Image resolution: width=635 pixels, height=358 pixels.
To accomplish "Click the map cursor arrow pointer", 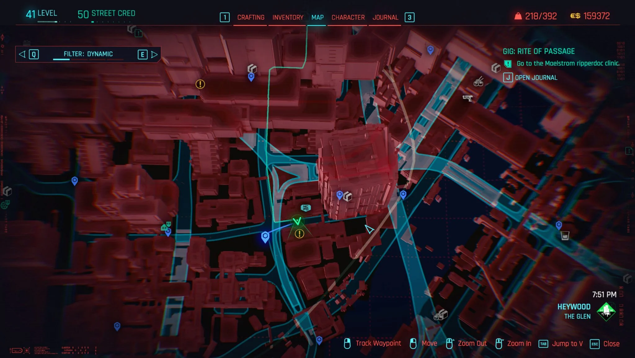I will (369, 229).
